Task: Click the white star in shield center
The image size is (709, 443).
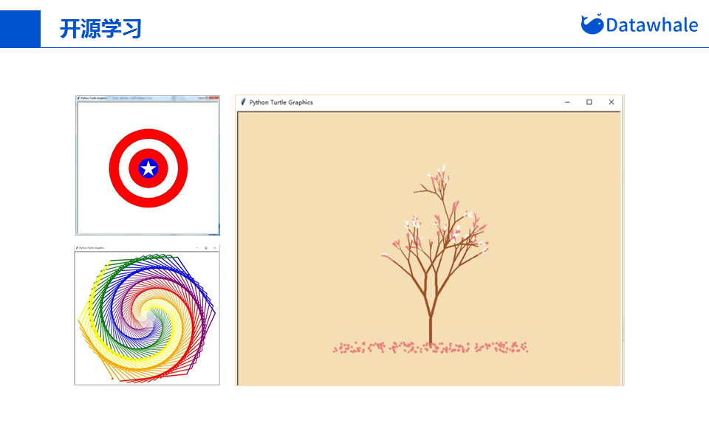Action: pos(148,168)
